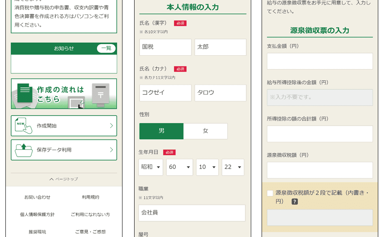Viewport: 387px width, 237px height.
Task: Check the 源泉徴収税額が2段で記載 checkbox
Action: click(x=270, y=193)
